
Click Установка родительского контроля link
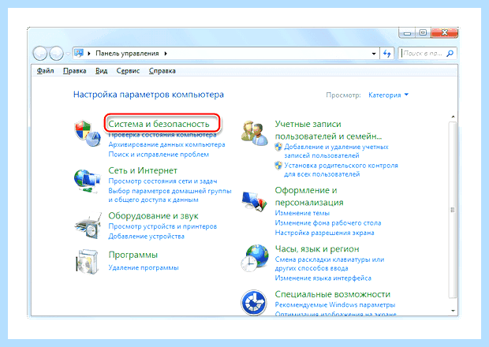(x=341, y=170)
